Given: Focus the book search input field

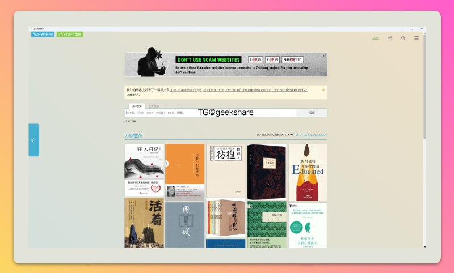Looking at the screenshot, I should pos(210,113).
